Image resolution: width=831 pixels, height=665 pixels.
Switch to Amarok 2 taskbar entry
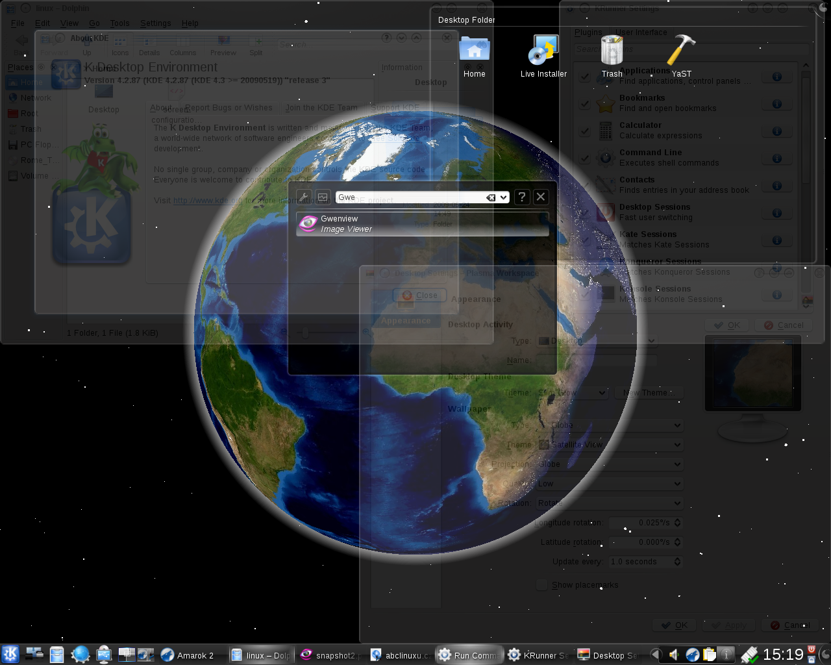pyautogui.click(x=193, y=655)
